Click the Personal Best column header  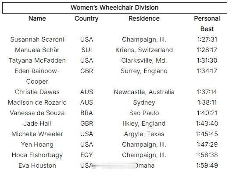pyautogui.click(x=207, y=24)
